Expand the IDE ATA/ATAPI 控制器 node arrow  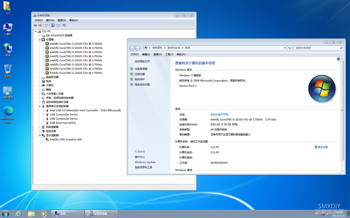click(40, 36)
